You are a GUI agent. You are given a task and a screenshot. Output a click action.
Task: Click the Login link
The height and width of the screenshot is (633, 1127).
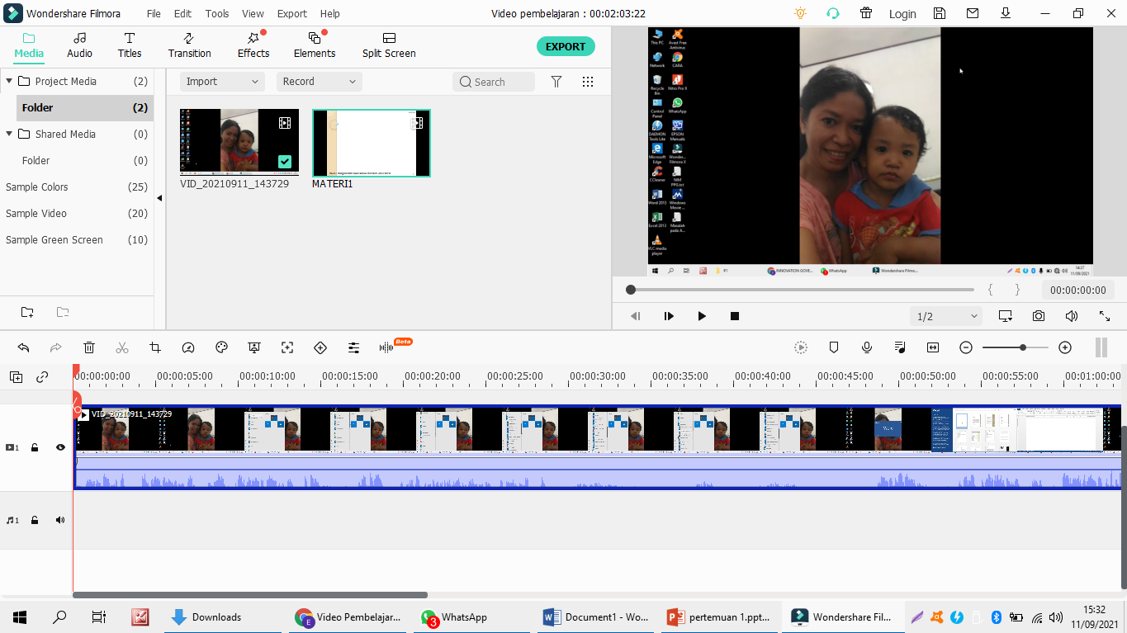pyautogui.click(x=902, y=13)
